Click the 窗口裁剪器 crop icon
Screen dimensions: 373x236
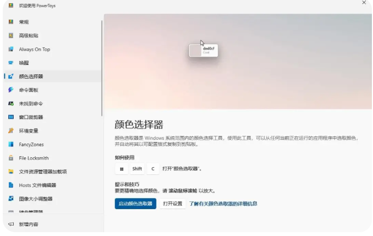pyautogui.click(x=11, y=117)
